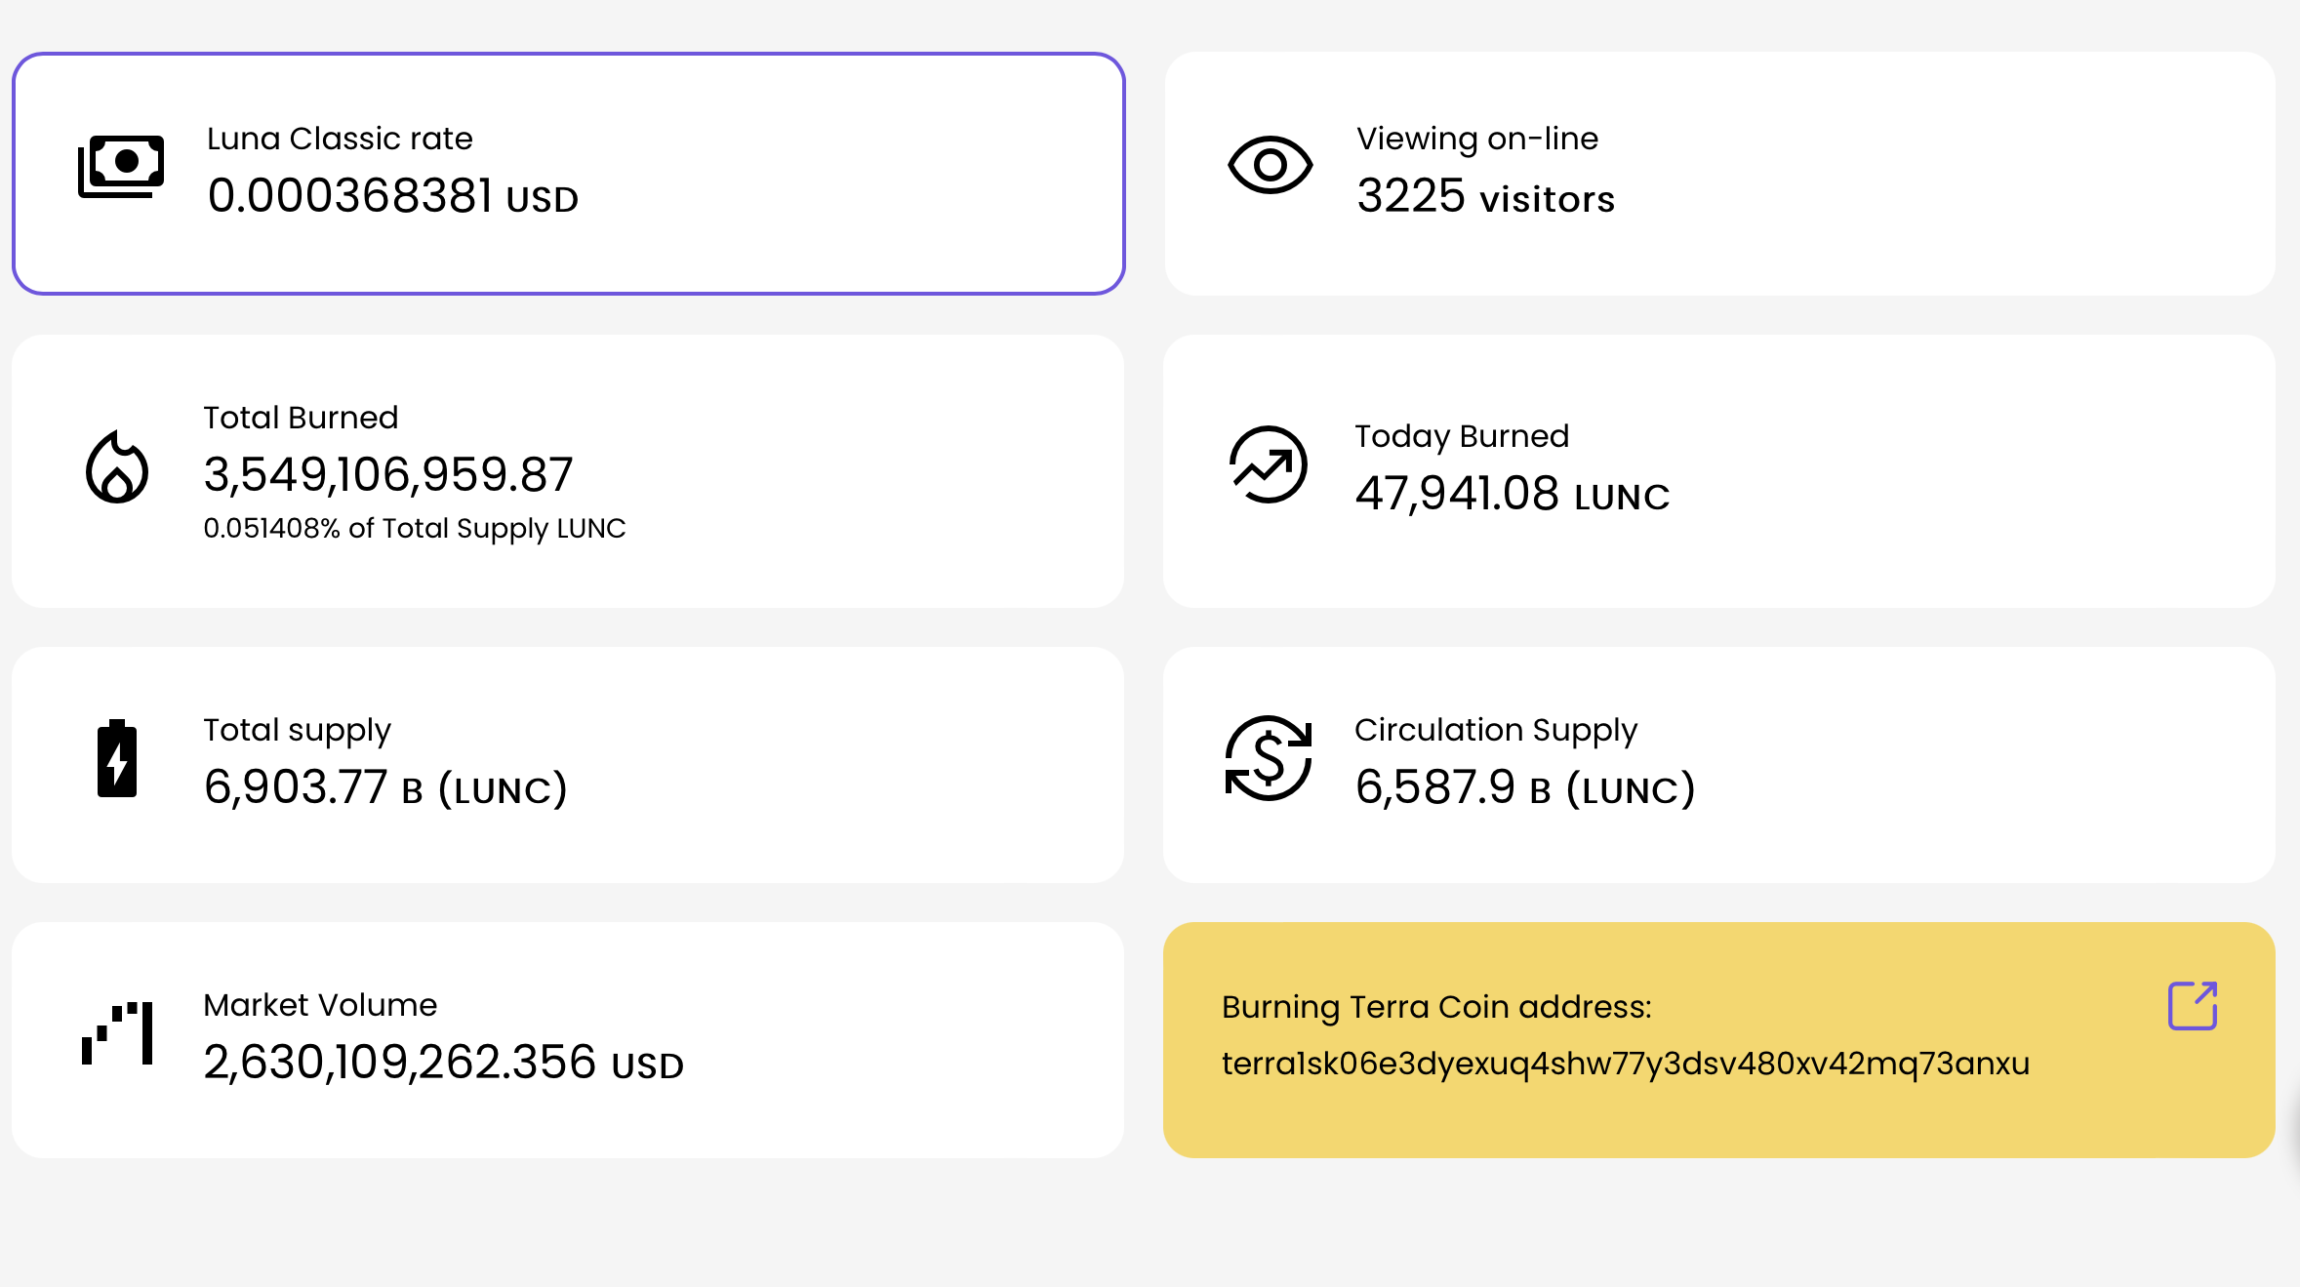The image size is (2300, 1287).
Task: Click the Total Burned heading
Action: [301, 418]
